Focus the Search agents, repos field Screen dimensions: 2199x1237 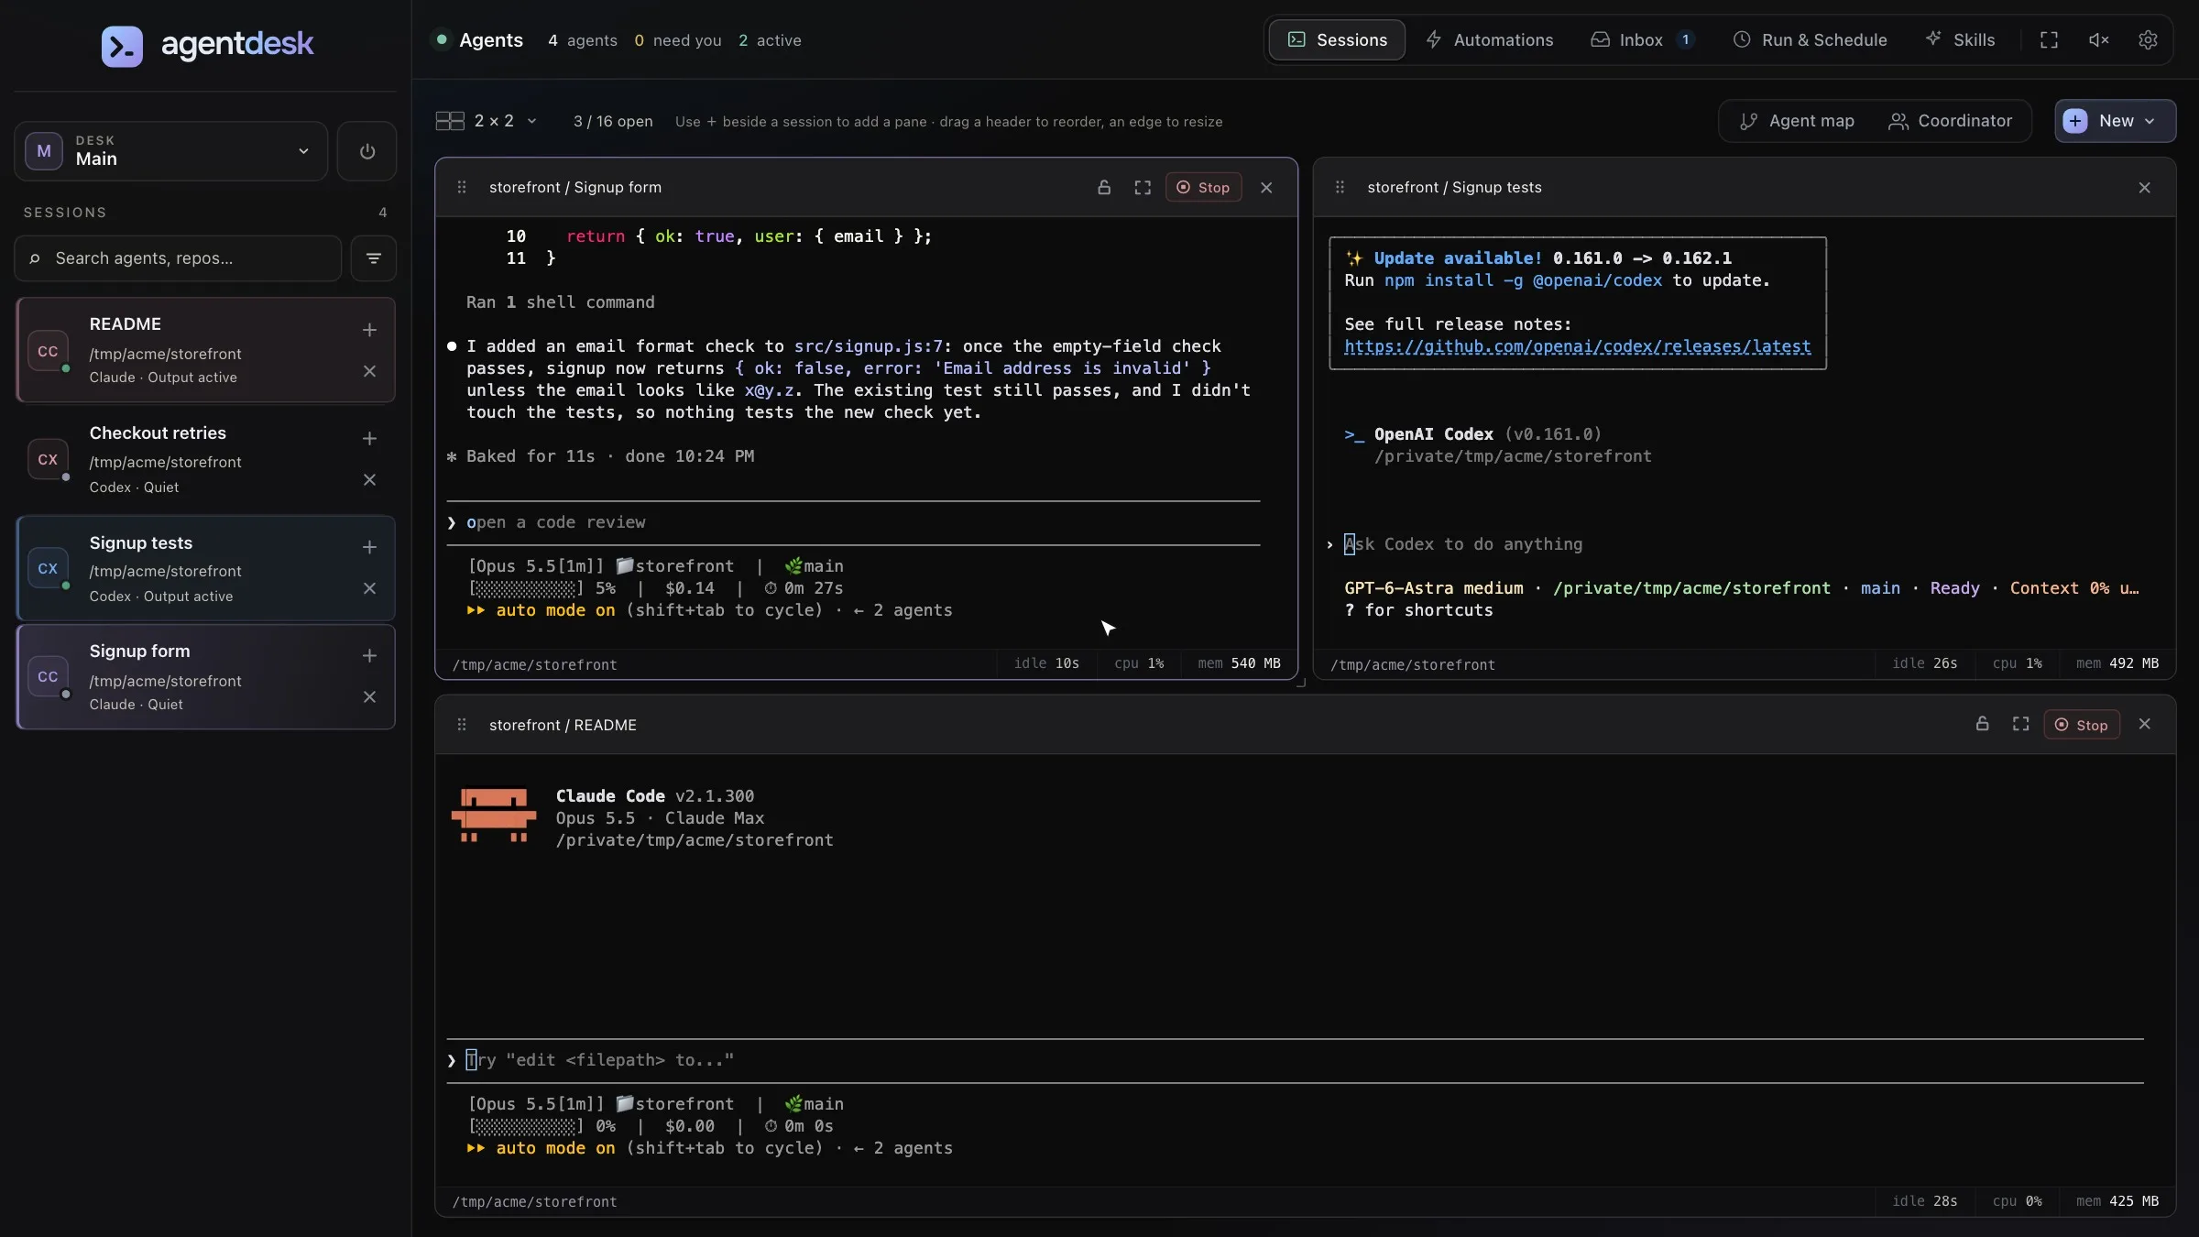click(x=178, y=258)
